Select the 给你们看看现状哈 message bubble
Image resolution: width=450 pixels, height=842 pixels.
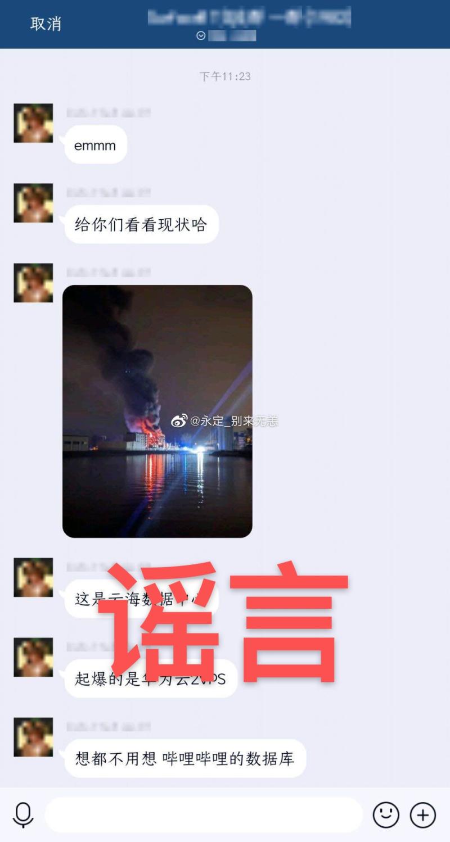pos(141,225)
